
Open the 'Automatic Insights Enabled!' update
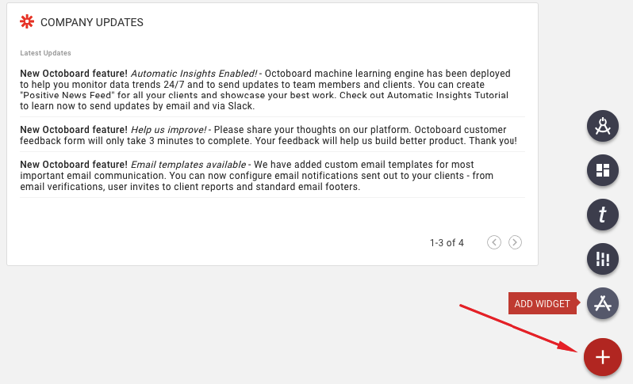click(x=194, y=74)
